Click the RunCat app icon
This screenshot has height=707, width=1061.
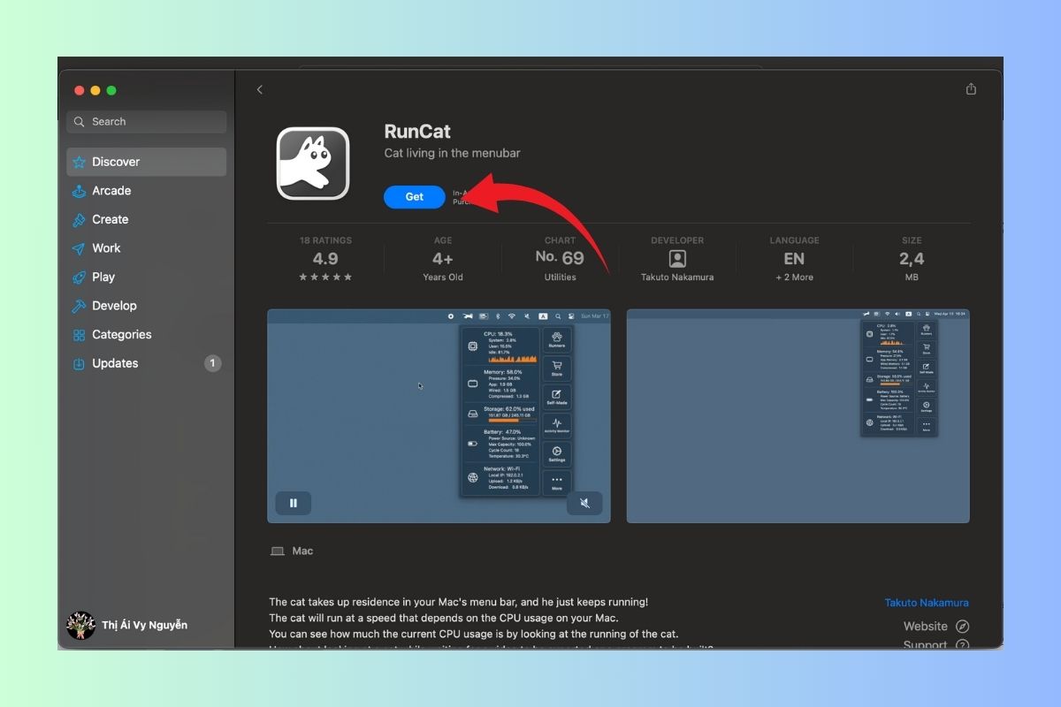click(313, 163)
